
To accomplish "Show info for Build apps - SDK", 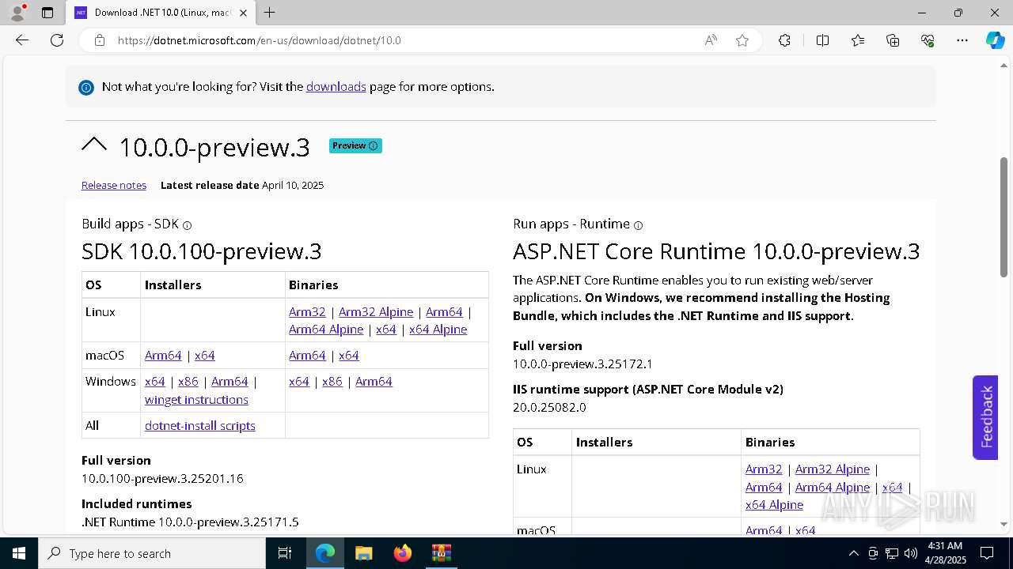I will coord(188,225).
